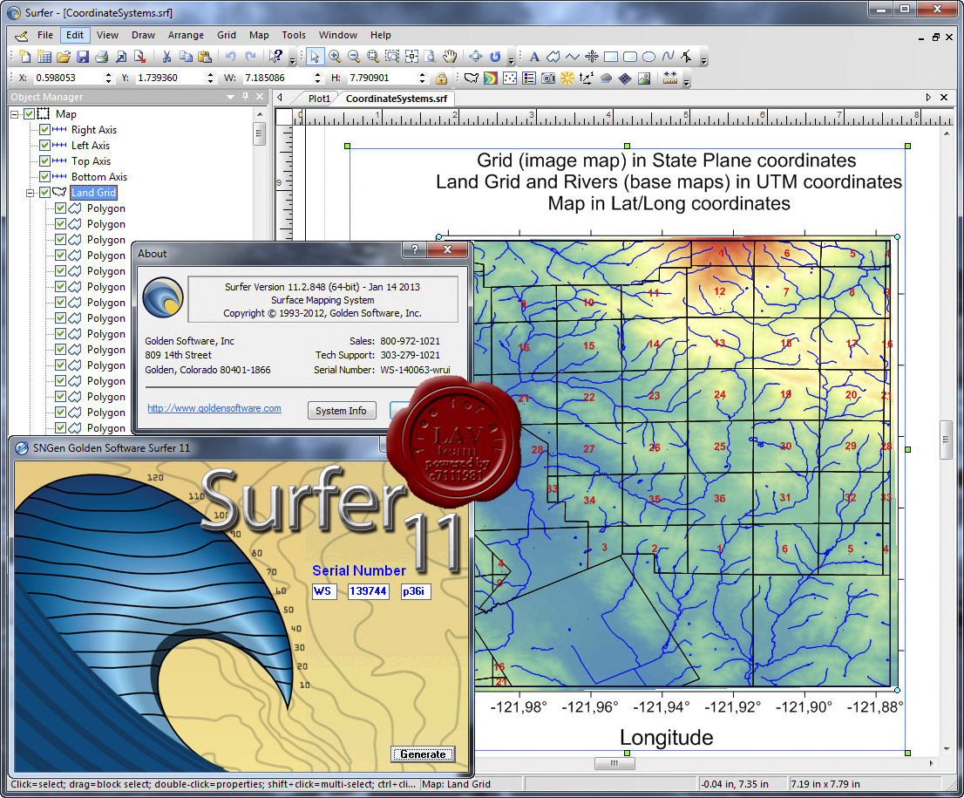Uncheck the Land Grid visibility checkbox
The width and height of the screenshot is (964, 798).
44,193
